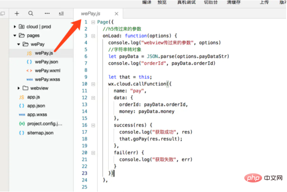Place cursor on "let that = this;" line
Screen dimensions: 287x192
(x=130, y=77)
